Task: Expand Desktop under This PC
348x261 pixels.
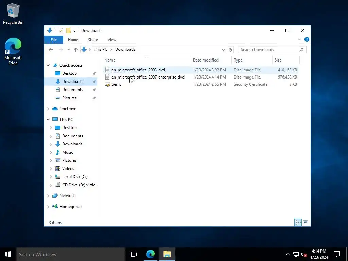Action: pyautogui.click(x=51, y=128)
